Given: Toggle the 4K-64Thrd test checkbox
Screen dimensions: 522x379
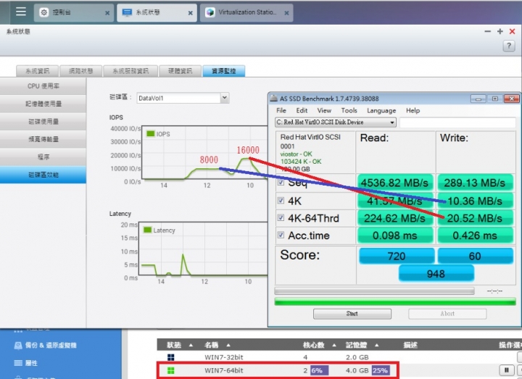Looking at the screenshot, I should [x=281, y=217].
